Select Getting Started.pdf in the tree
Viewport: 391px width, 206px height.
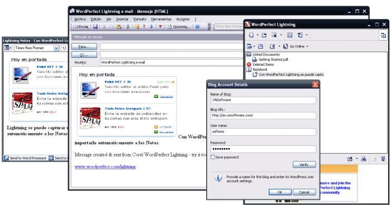(x=273, y=60)
